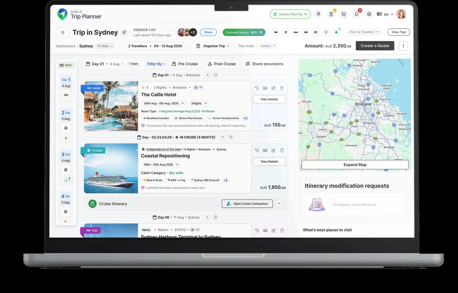
Task: Edit The Calile Hotel booking
Action: click(273, 88)
